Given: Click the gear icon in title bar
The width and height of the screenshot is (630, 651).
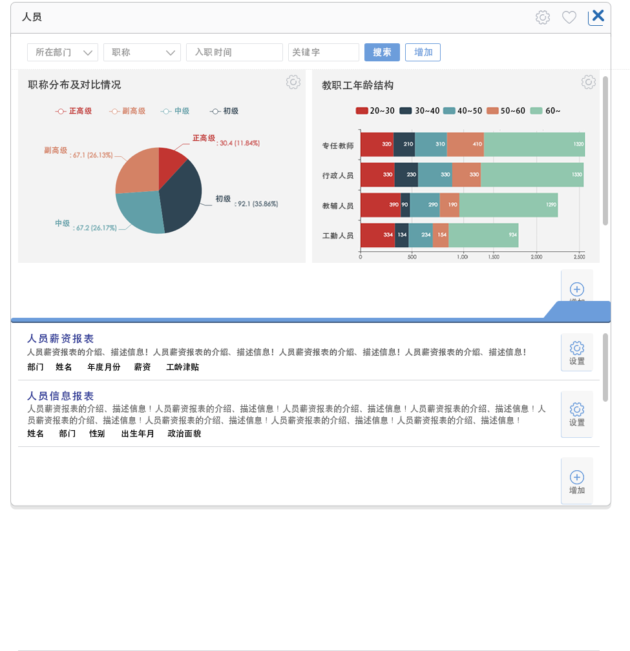Looking at the screenshot, I should (543, 17).
